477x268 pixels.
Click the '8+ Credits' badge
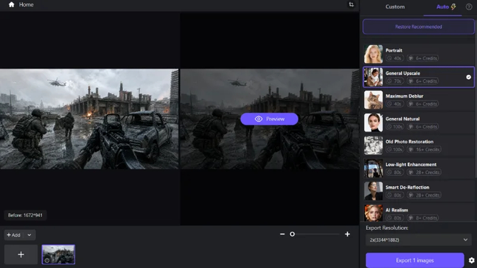(423, 218)
